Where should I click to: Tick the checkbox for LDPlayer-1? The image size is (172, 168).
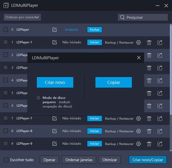point(5,42)
